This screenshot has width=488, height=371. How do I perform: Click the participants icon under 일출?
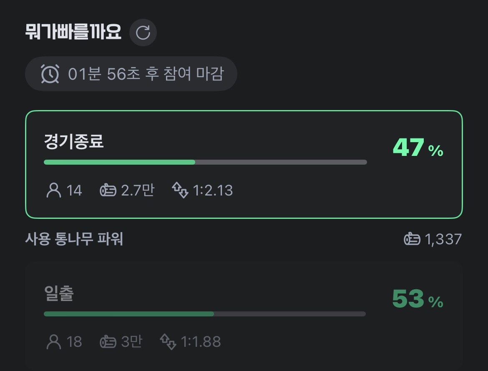53,342
